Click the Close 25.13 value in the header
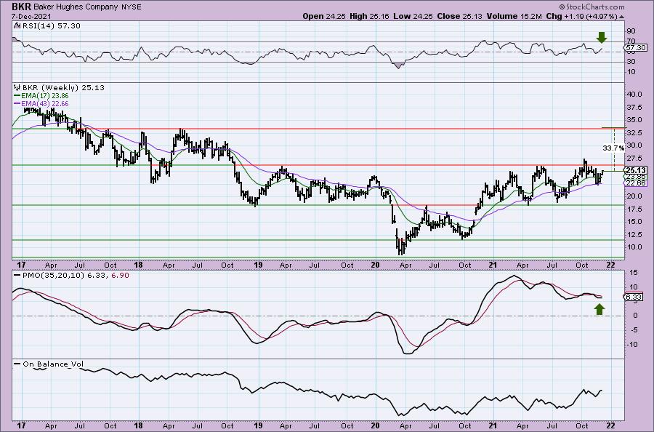654x432 pixels. tap(460, 16)
